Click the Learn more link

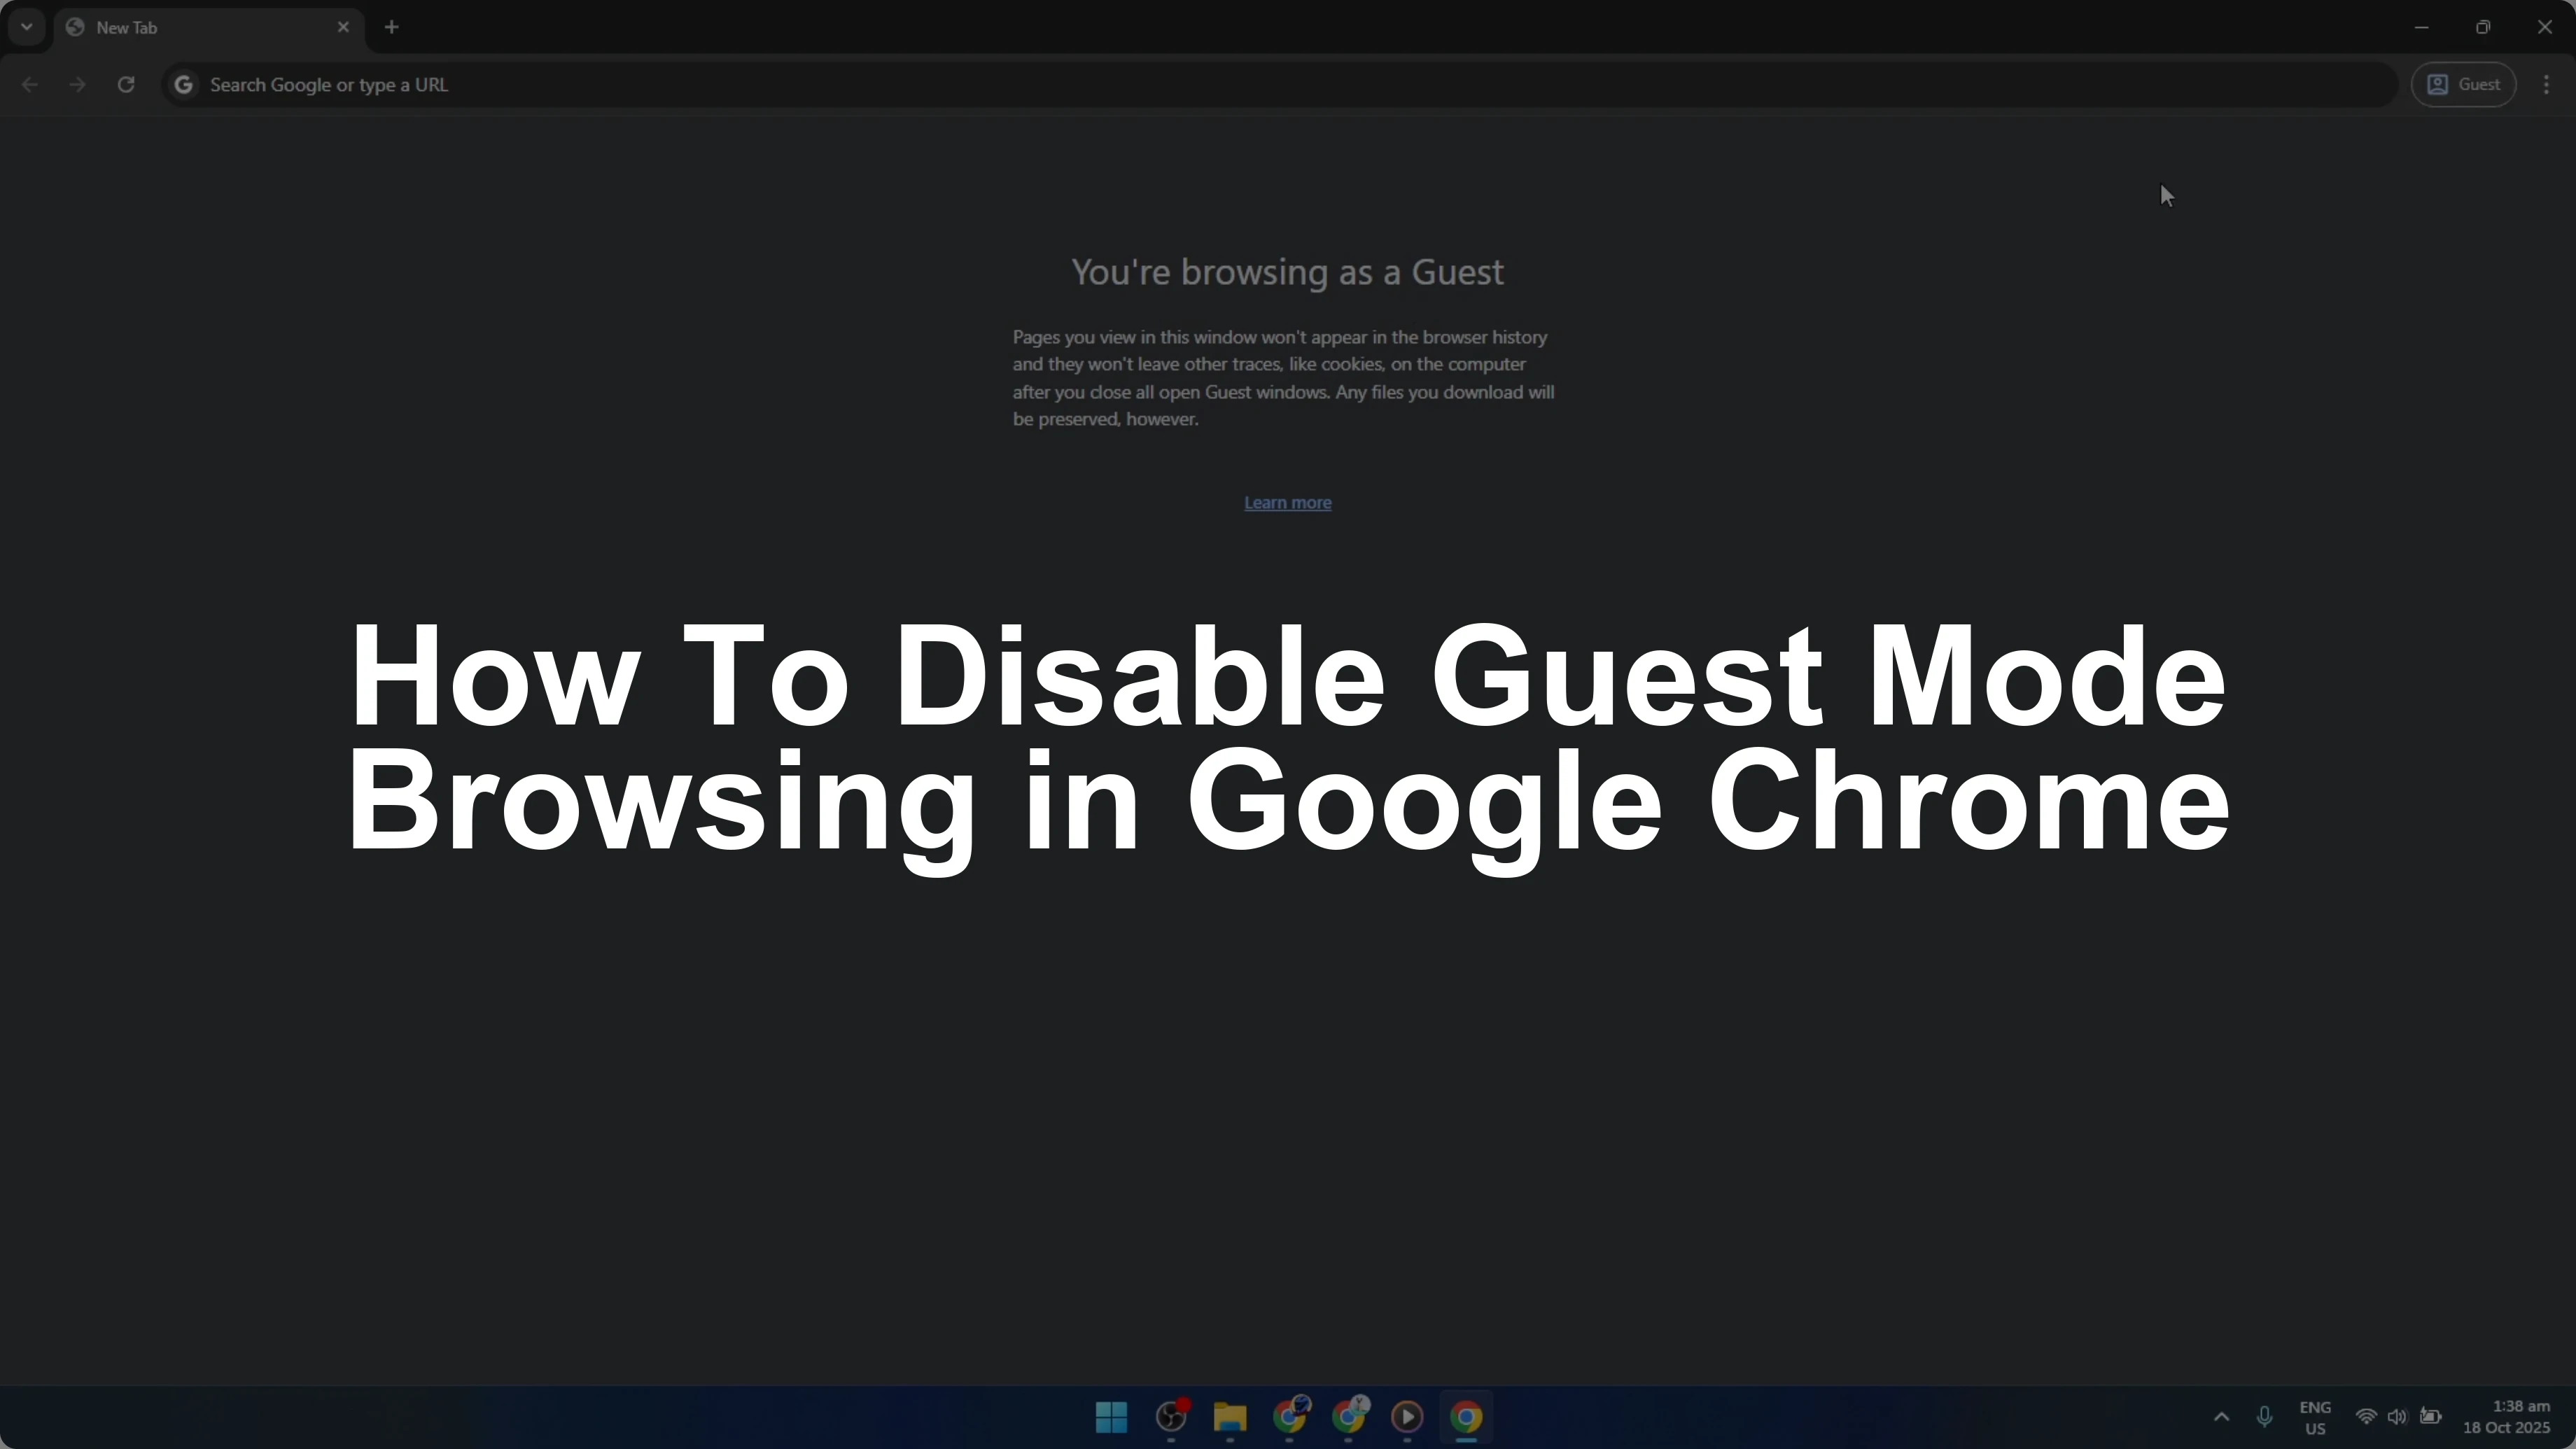[x=1287, y=503]
